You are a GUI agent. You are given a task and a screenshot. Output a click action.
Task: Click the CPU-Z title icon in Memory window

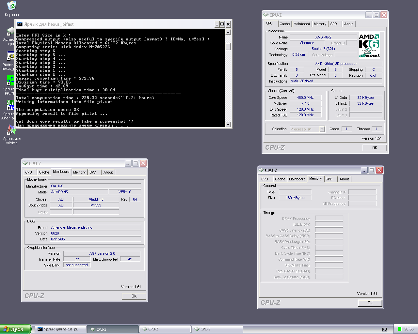click(x=261, y=170)
